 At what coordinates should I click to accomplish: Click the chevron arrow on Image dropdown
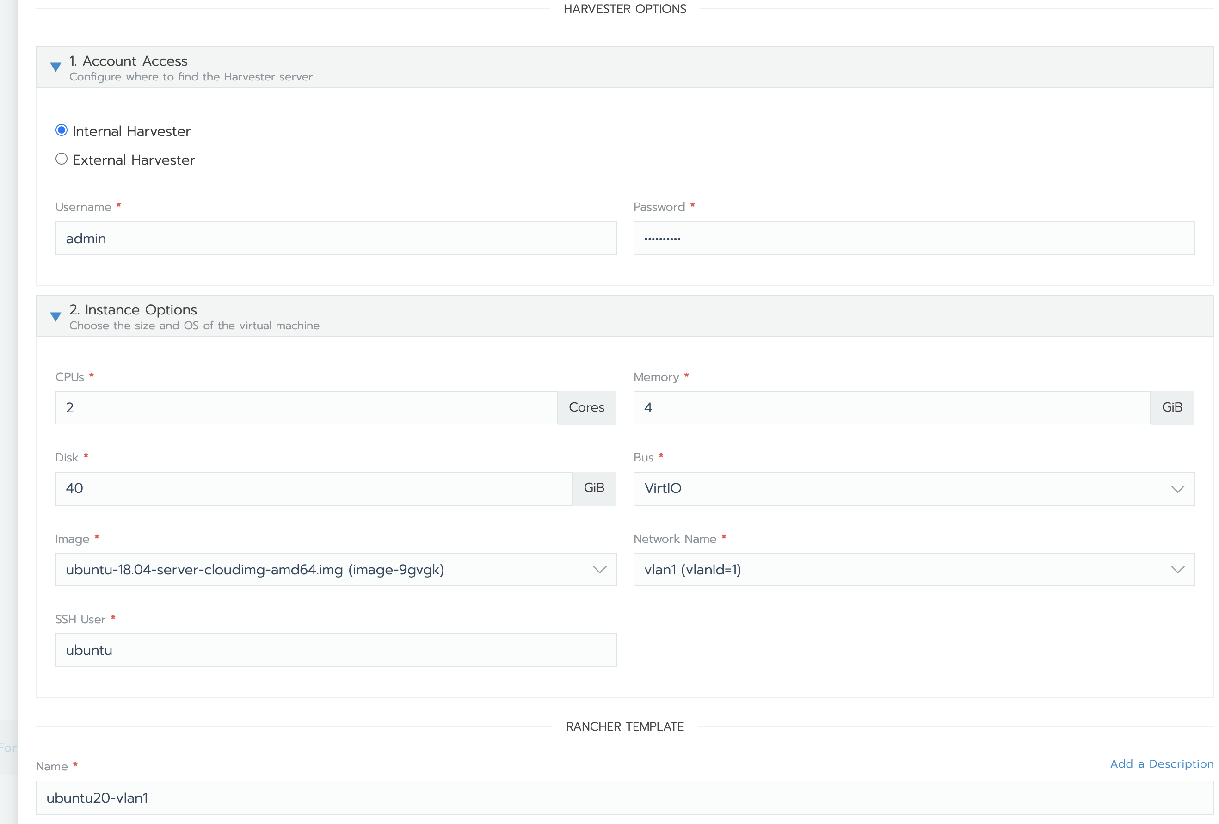click(x=599, y=570)
